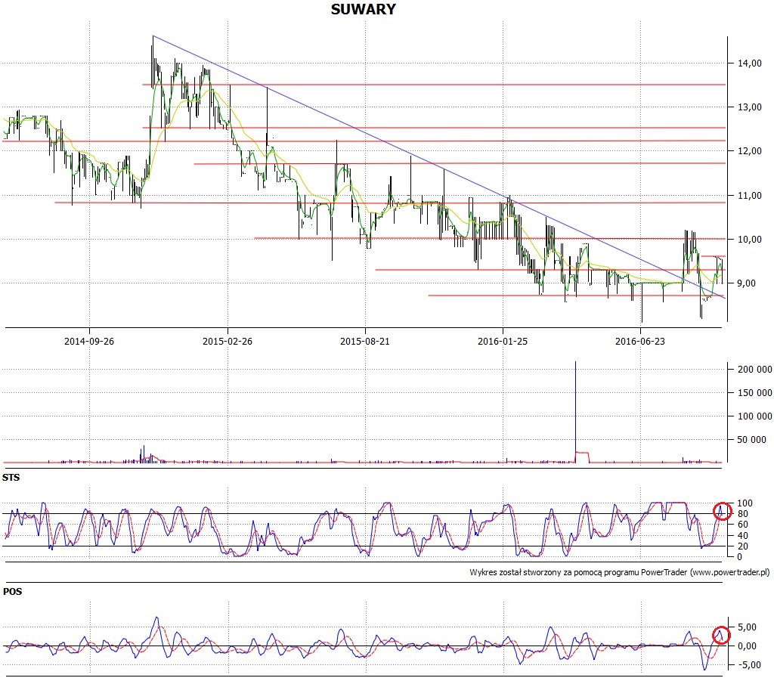Open the PowerTrader website credit text
The width and height of the screenshot is (774, 678).
tap(620, 572)
